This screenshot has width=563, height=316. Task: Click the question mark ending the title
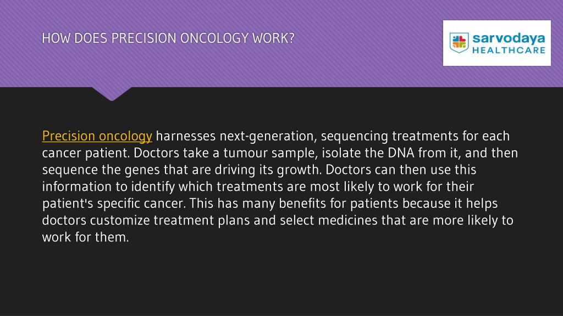291,38
